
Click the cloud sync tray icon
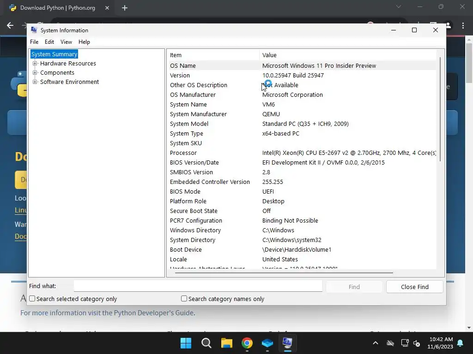tap(390, 343)
